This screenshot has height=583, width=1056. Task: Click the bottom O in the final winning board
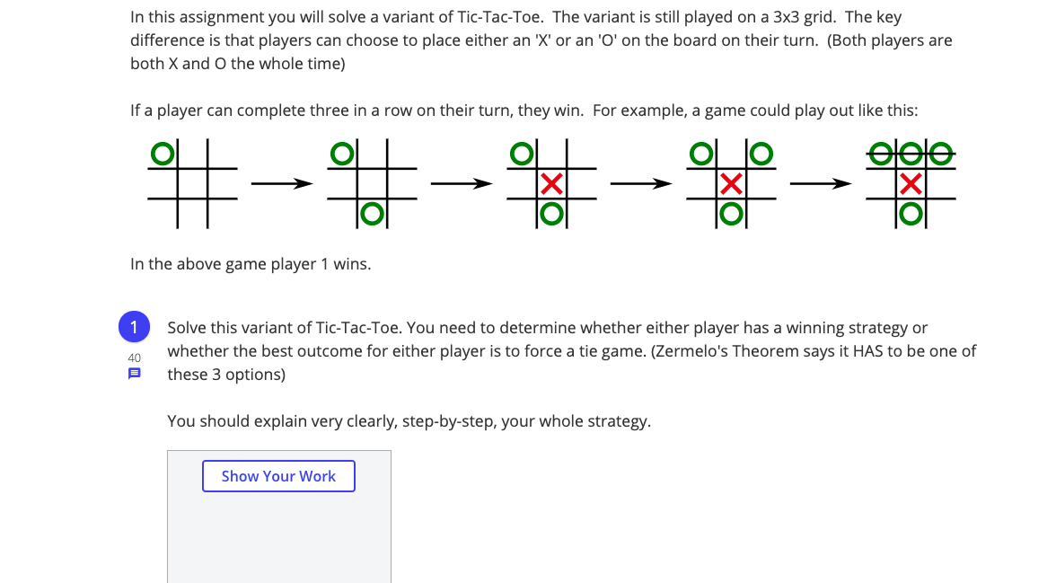(910, 214)
